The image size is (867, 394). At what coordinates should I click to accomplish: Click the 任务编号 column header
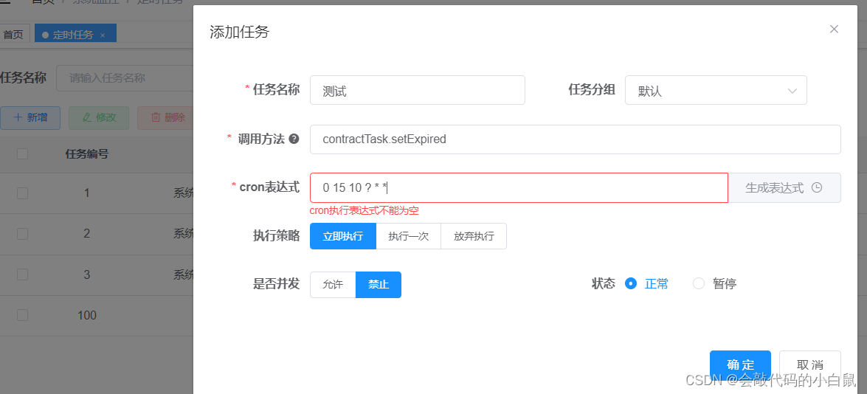click(87, 154)
